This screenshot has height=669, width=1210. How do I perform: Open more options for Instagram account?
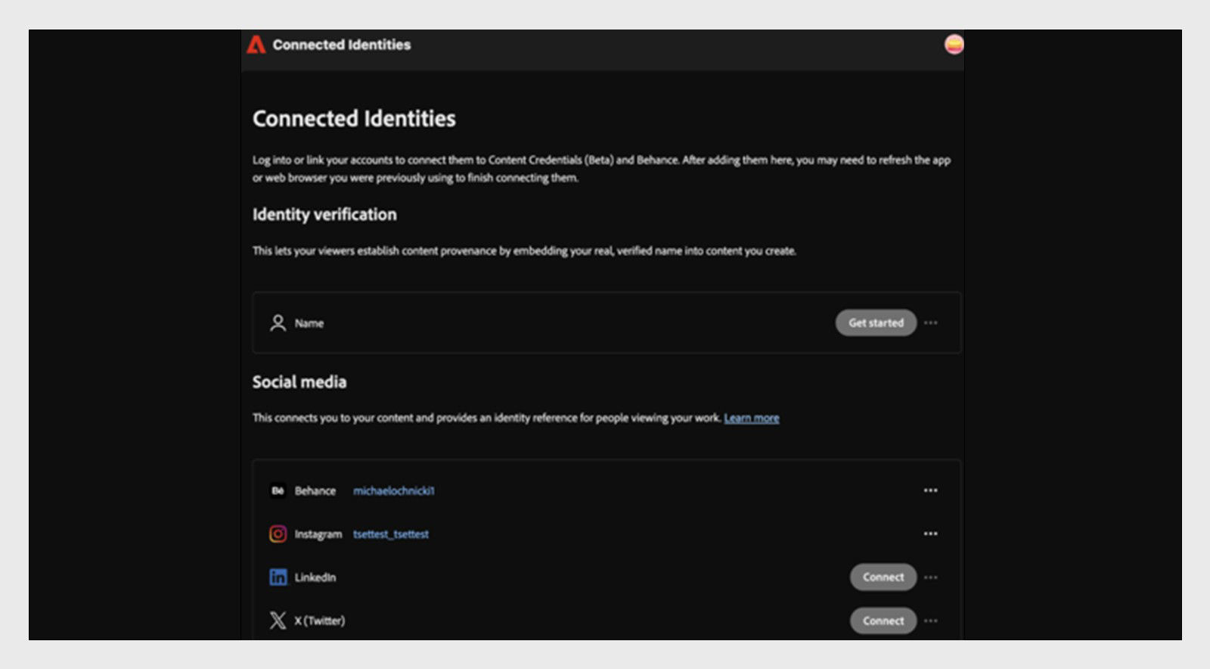pos(930,534)
